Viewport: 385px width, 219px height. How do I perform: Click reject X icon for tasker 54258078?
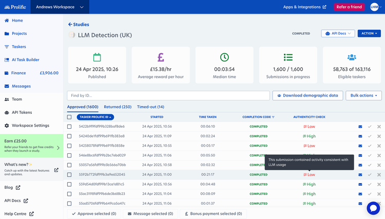(379, 146)
